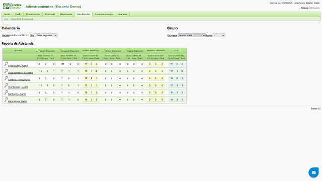Open Ayala Montenegro, Alejandra student link
The image size is (322, 181).
click(x=20, y=73)
